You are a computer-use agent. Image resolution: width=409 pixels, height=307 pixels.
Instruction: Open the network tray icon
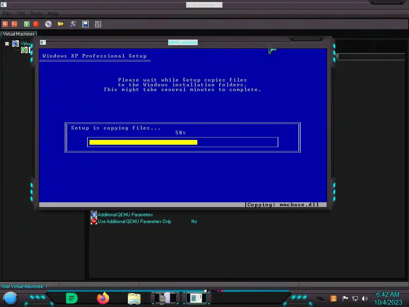pos(355,298)
